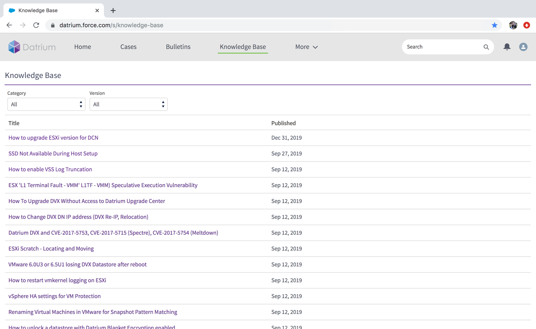Switch to the Bulletins tab
536x329 pixels.
tap(178, 47)
